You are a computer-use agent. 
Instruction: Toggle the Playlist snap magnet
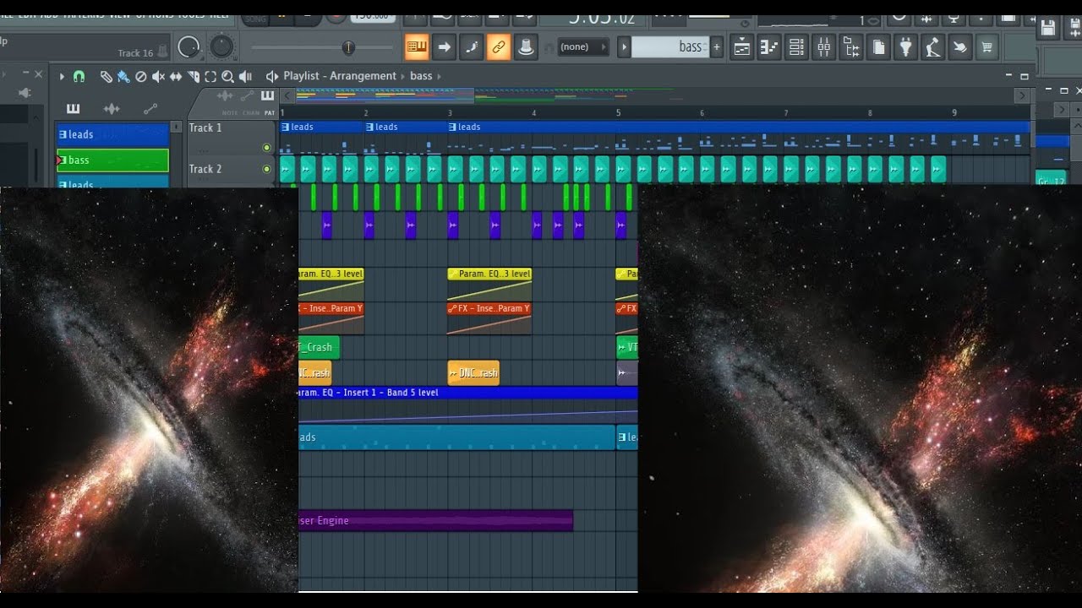pyautogui.click(x=79, y=76)
